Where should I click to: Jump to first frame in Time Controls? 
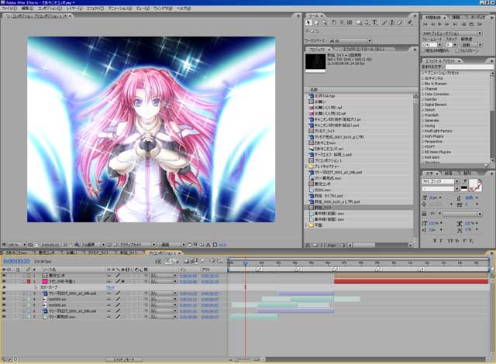coord(425,24)
